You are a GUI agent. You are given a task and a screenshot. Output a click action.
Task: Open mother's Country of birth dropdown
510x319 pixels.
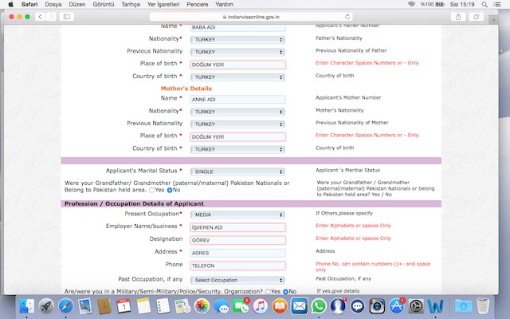tap(237, 149)
